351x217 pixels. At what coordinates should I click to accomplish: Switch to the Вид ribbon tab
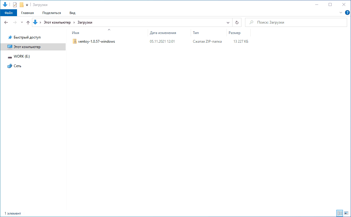[72, 13]
